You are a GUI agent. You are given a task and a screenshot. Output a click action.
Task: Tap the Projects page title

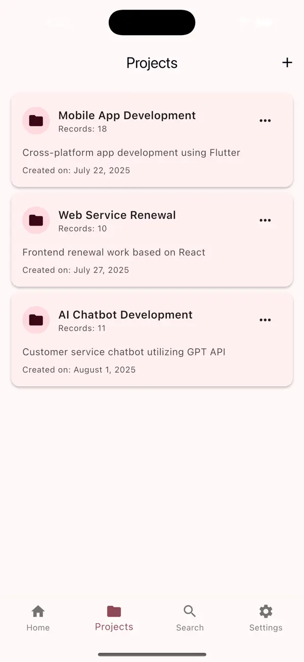tap(151, 63)
